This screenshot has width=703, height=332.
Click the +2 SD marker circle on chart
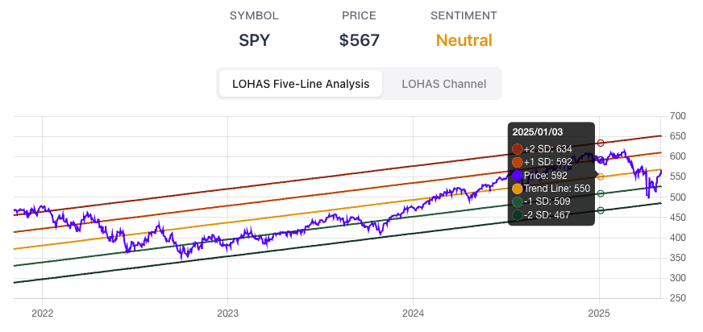[x=601, y=143]
